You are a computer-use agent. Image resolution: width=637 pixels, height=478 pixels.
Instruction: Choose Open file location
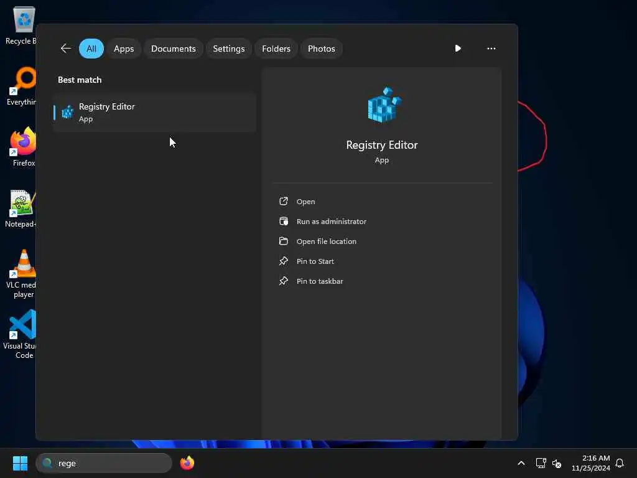tap(326, 241)
